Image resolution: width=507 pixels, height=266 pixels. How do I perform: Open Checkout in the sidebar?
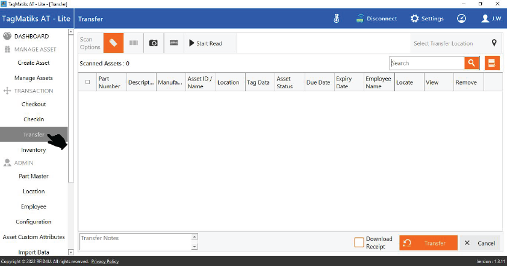tap(34, 104)
